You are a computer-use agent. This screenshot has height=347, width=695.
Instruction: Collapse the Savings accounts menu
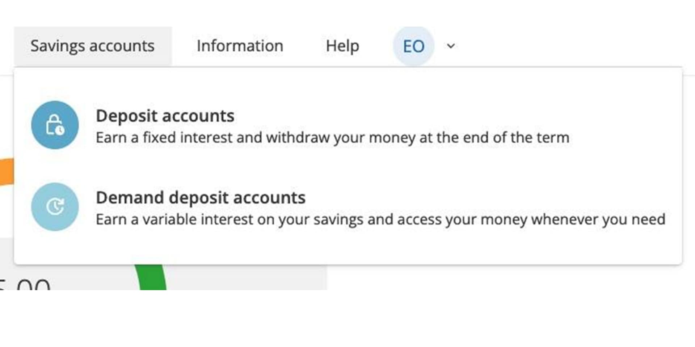(93, 46)
